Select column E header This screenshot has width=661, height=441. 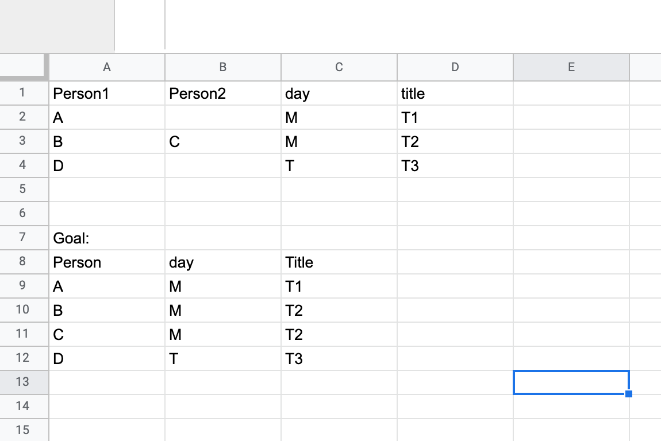click(x=571, y=67)
